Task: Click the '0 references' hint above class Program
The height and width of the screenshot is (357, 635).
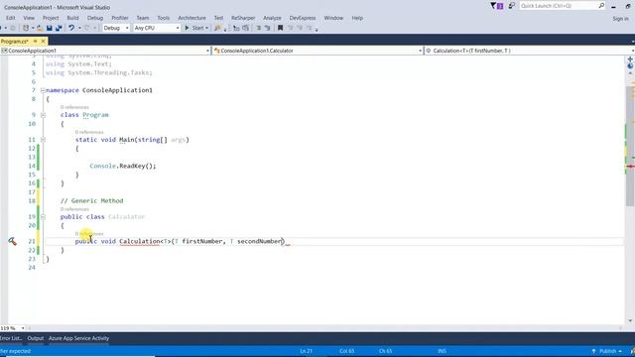Action: point(74,107)
